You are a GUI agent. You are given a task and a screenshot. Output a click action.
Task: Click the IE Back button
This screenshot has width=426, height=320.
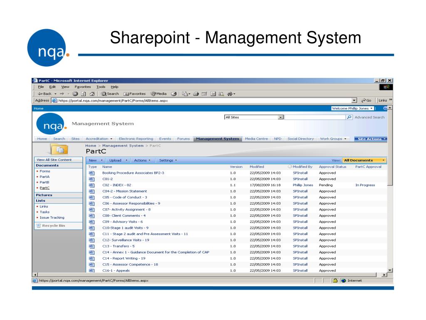pyautogui.click(x=45, y=94)
